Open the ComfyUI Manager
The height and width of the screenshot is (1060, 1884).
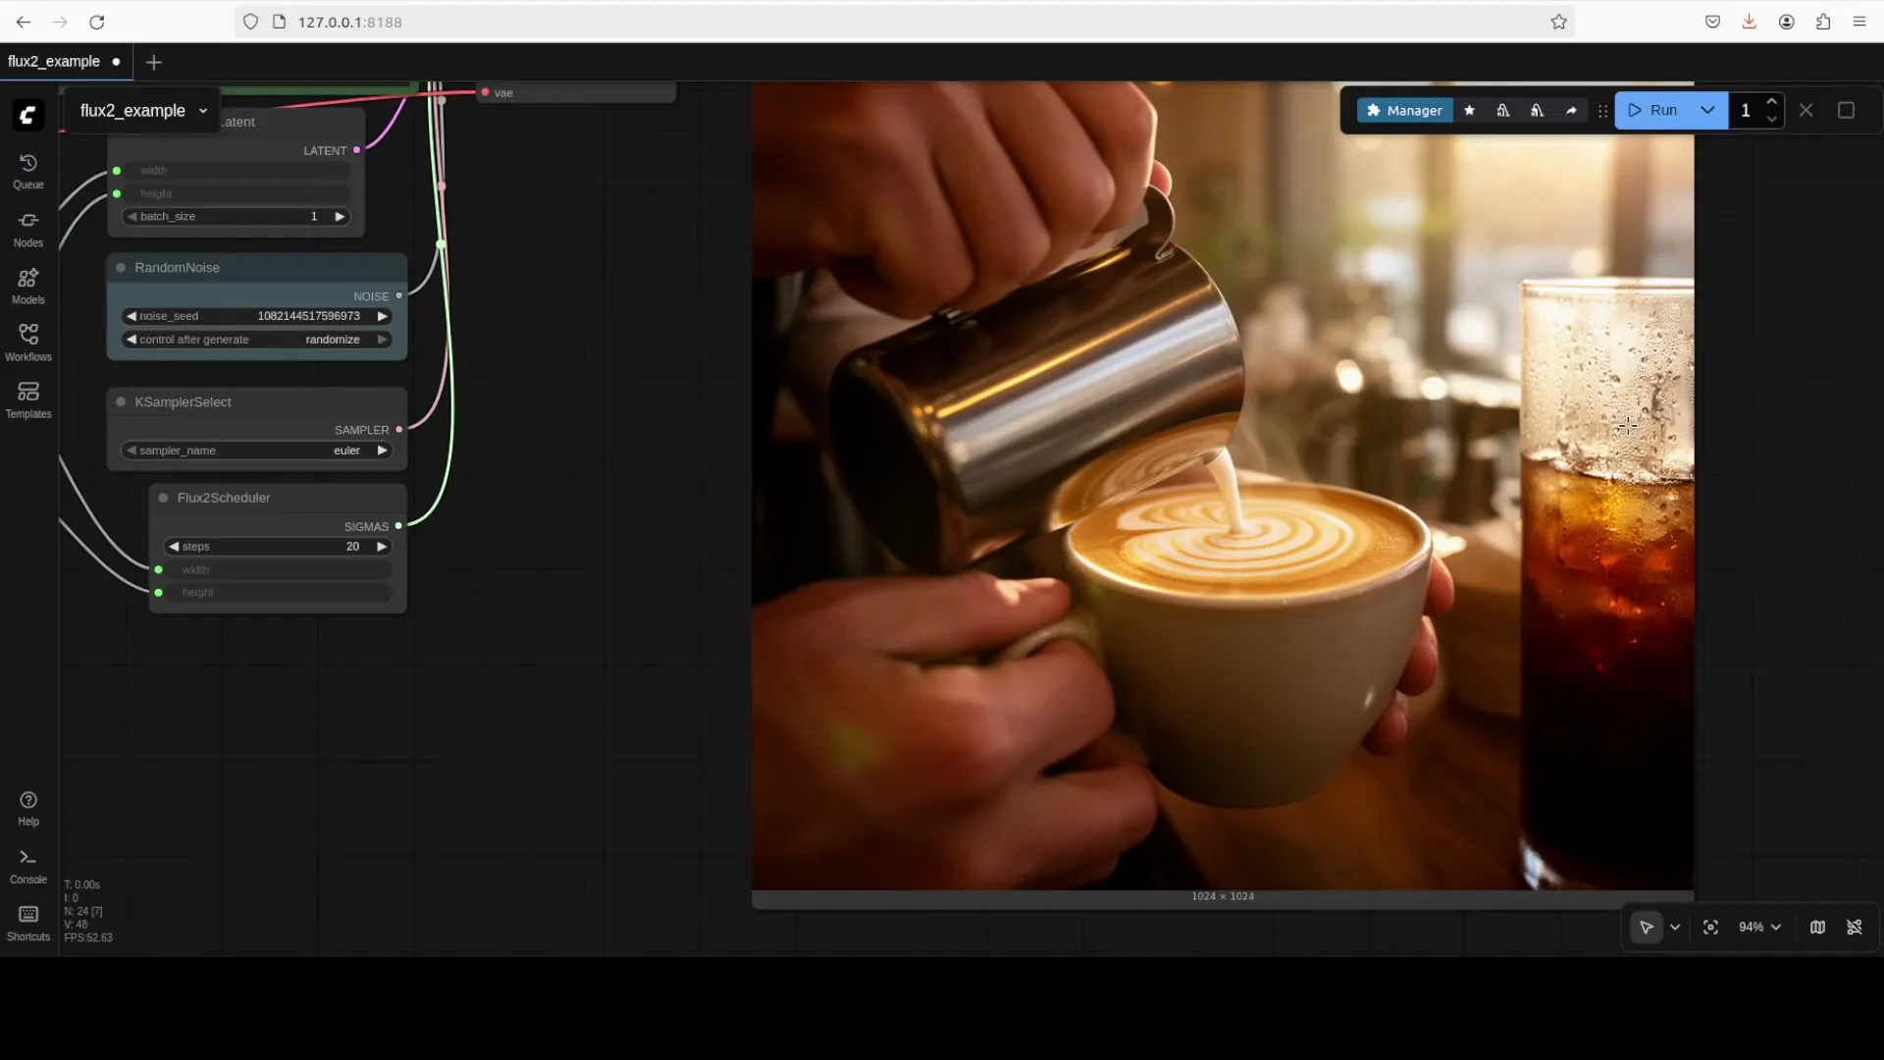click(1403, 110)
